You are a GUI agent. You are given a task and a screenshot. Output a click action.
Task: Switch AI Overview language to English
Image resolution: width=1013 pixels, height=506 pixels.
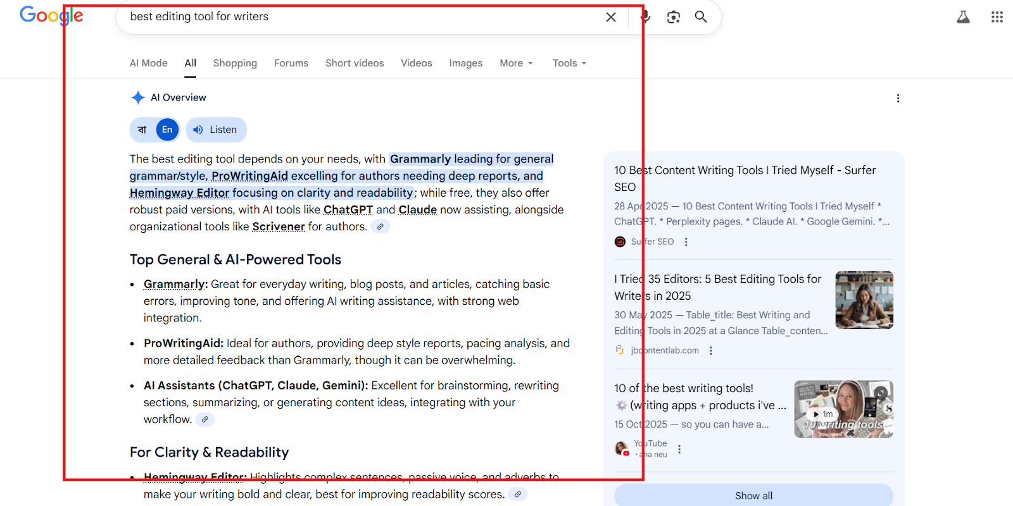(x=167, y=130)
